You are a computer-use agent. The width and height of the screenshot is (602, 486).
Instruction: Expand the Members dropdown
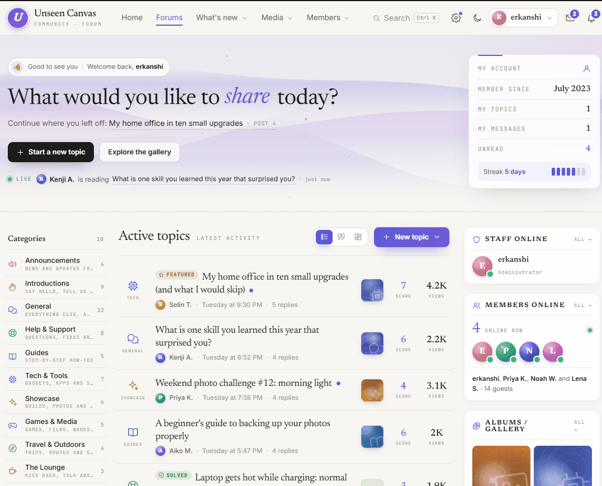pyautogui.click(x=328, y=18)
